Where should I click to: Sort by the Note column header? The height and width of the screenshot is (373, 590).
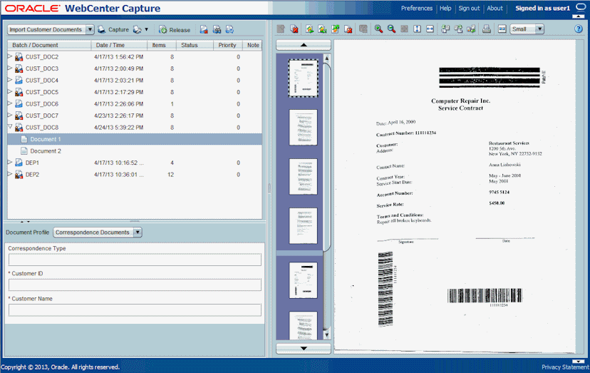[252, 45]
